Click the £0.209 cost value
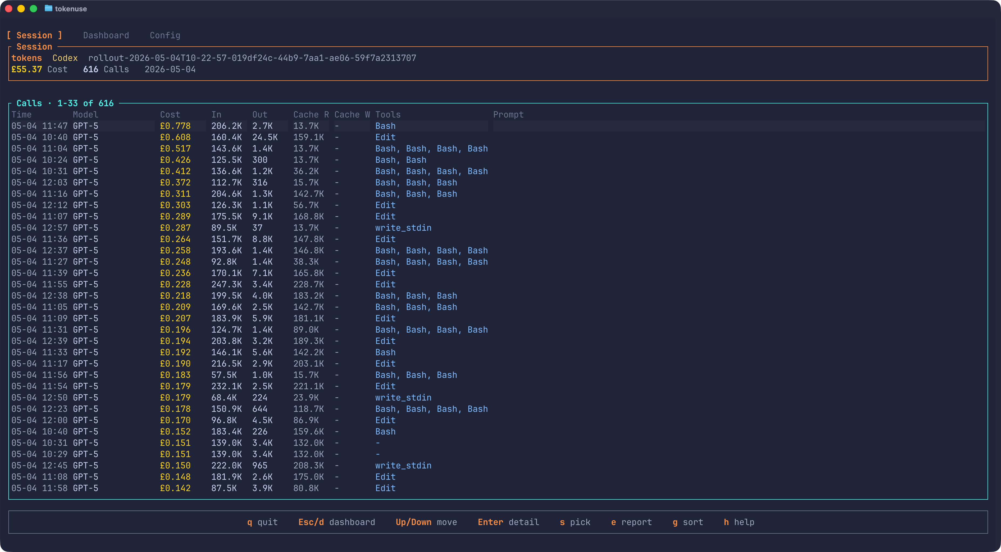The width and height of the screenshot is (1001, 552). tap(175, 307)
